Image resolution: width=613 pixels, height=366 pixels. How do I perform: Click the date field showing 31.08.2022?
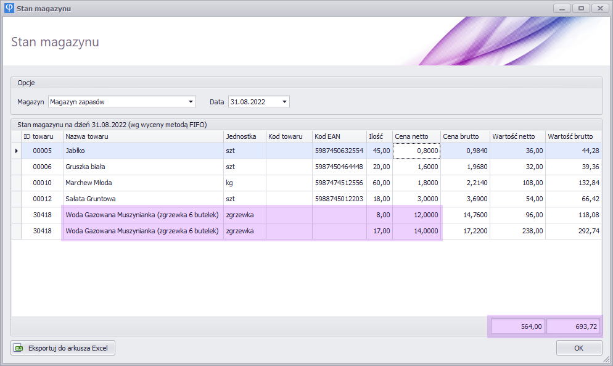click(253, 102)
